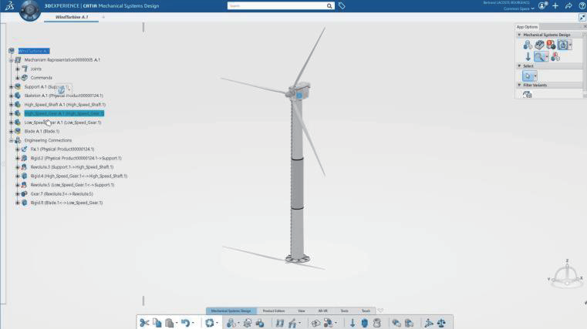Image resolution: width=587 pixels, height=329 pixels.
Task: Collapse the Engineering Connections tree node
Action: click(11, 140)
